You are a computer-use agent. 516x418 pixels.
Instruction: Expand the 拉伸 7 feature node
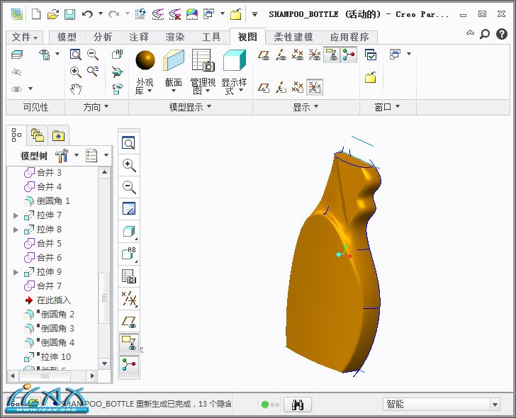pyautogui.click(x=16, y=215)
